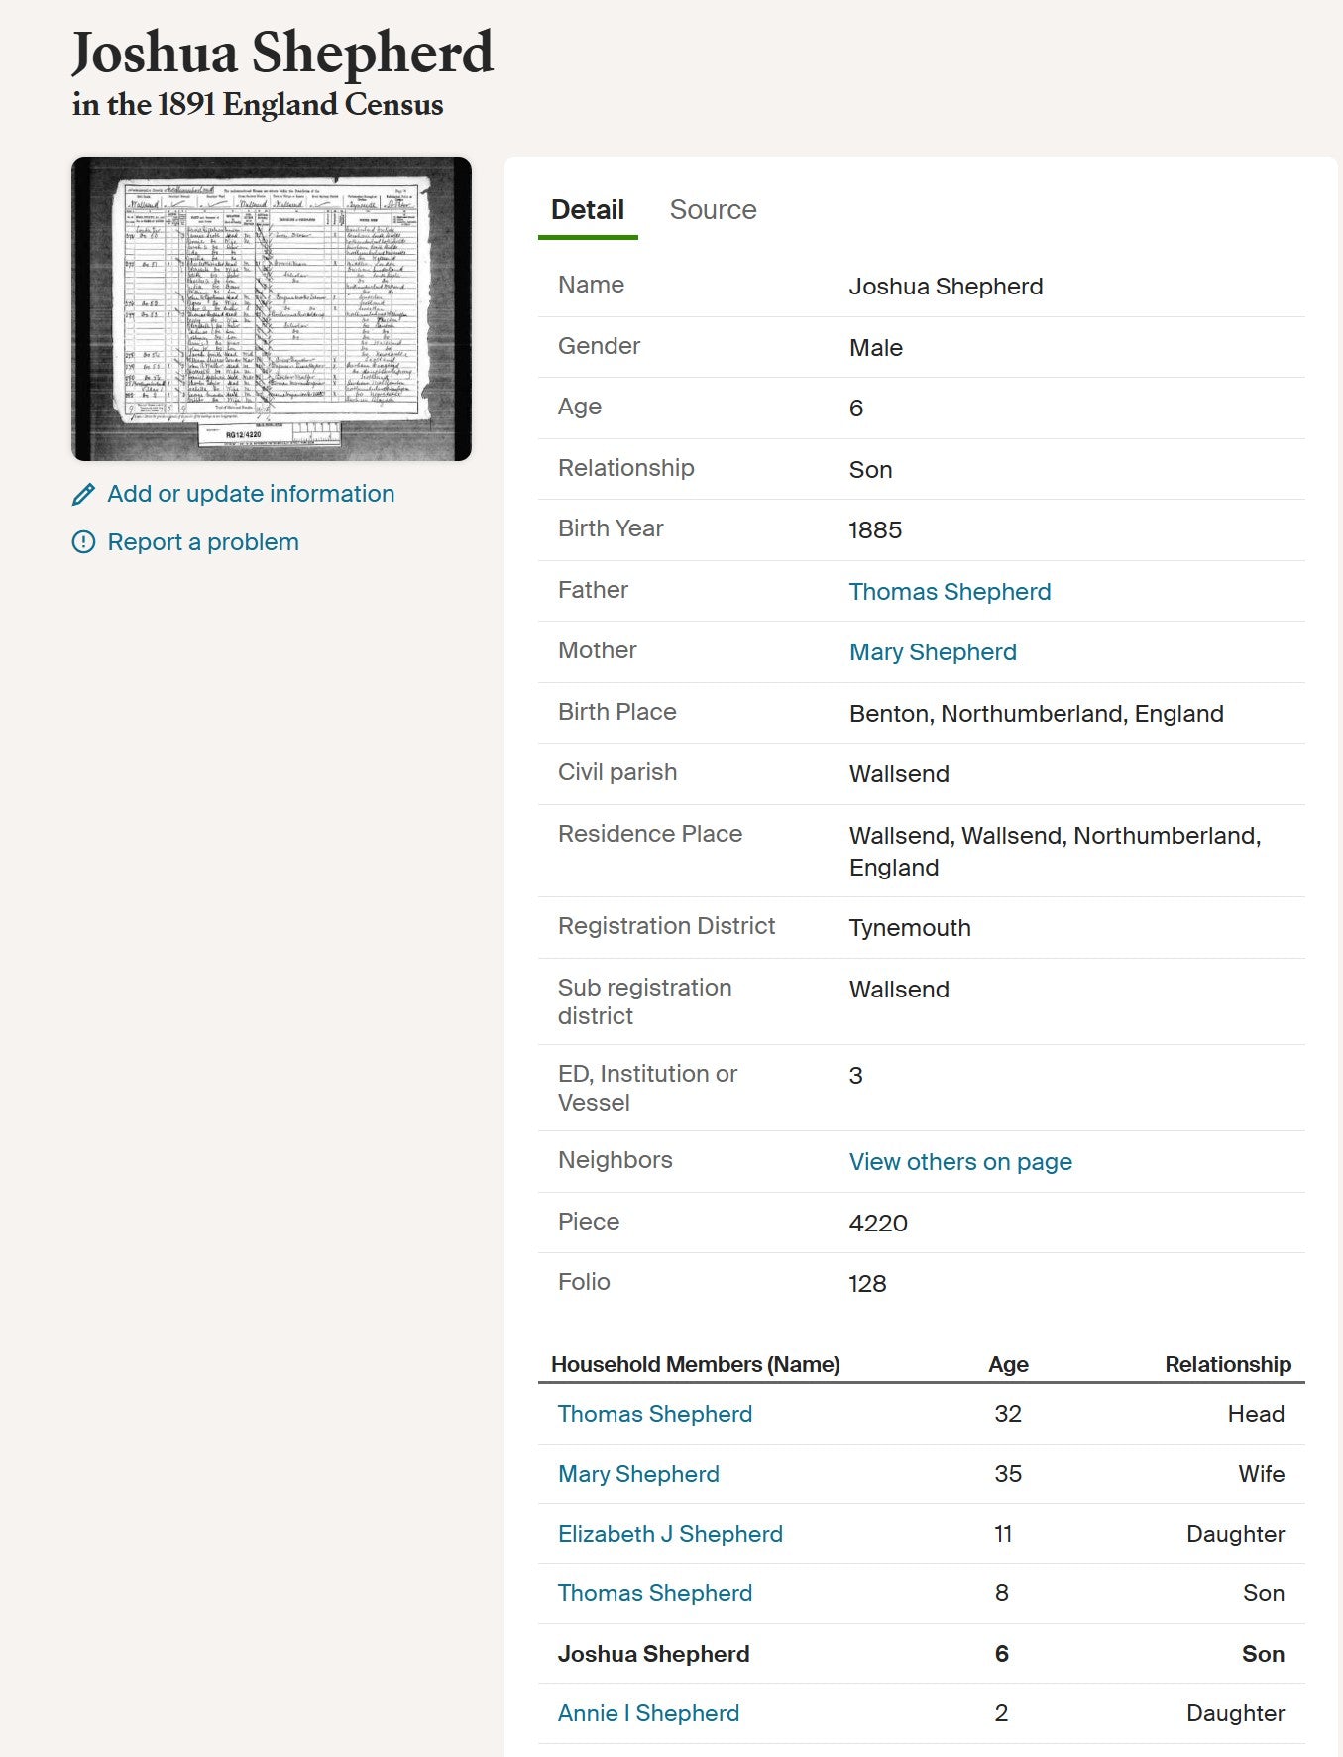This screenshot has width=1343, height=1757.
Task: Click the pencil edit icon
Action: coord(84,494)
